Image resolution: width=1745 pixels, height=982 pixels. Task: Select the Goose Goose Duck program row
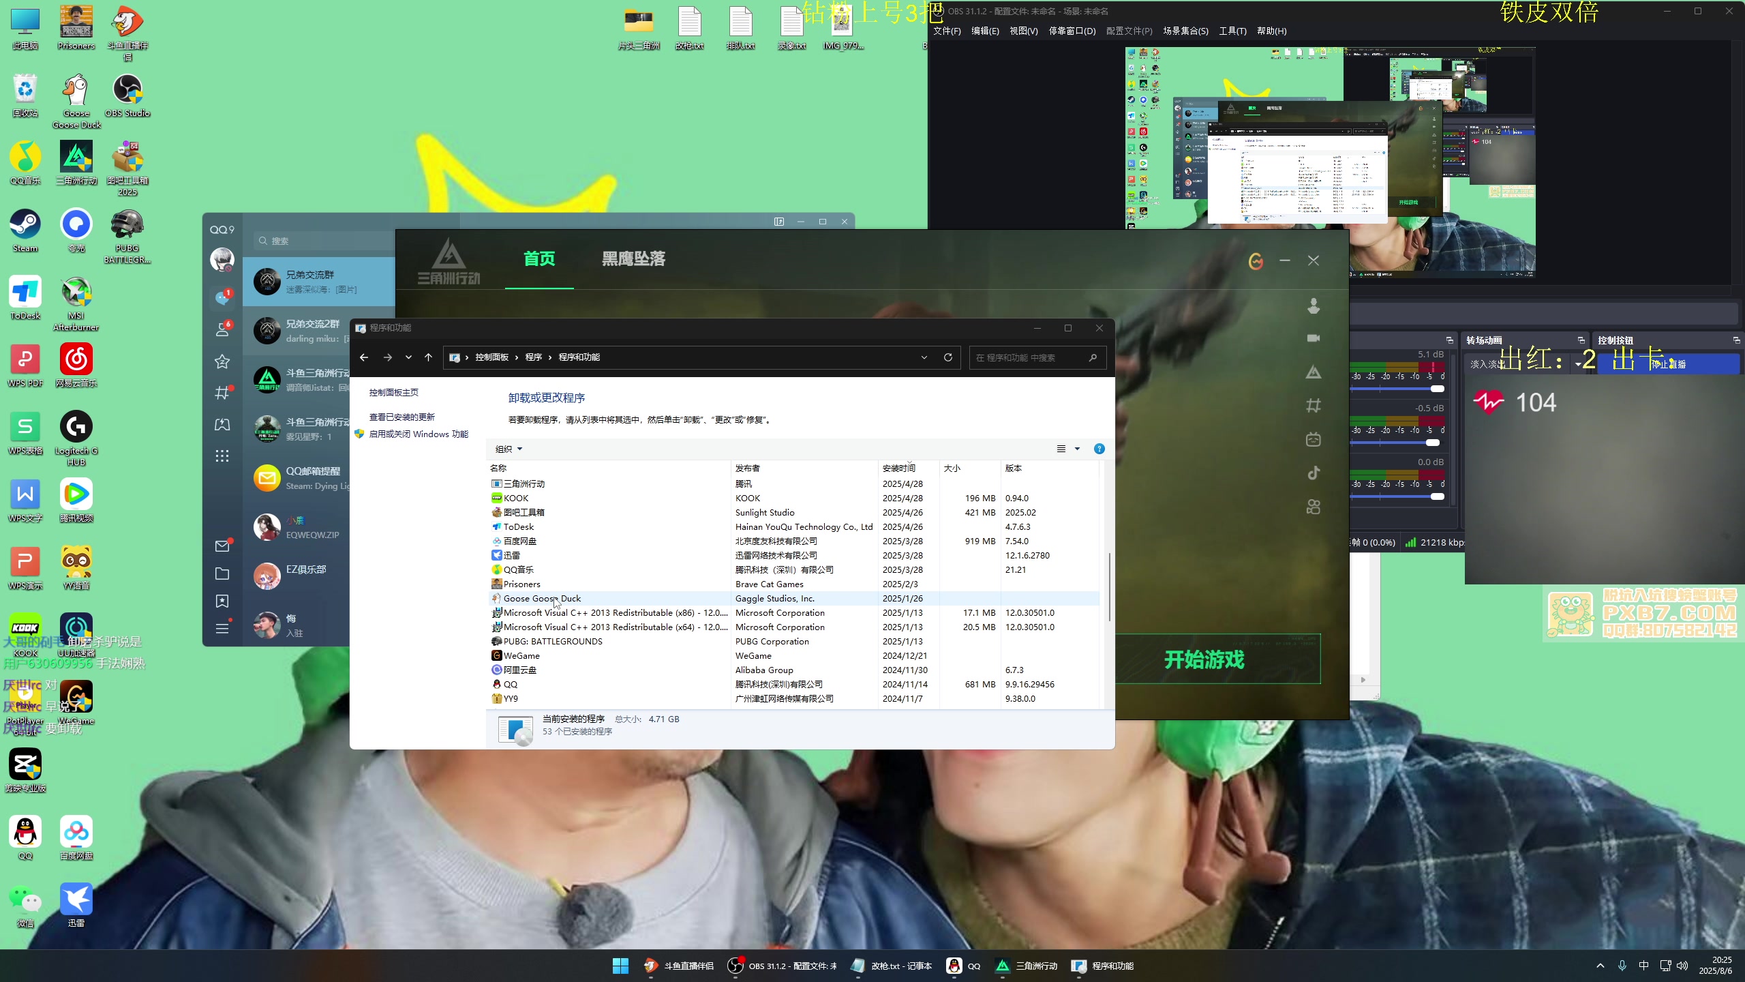click(x=794, y=599)
